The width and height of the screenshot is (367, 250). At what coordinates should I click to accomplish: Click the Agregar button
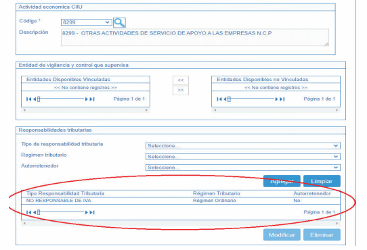point(282,181)
